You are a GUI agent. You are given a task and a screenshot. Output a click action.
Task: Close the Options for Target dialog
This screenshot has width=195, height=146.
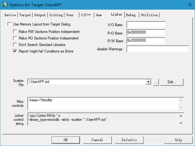[190, 5]
